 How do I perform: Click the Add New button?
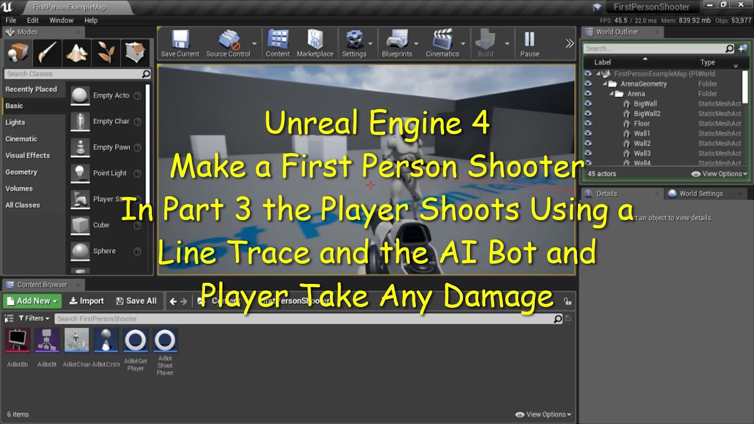(32, 301)
